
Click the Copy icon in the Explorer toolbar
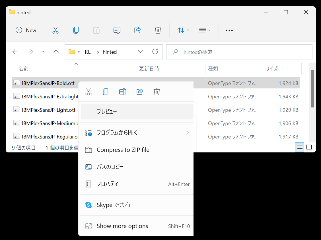76,30
